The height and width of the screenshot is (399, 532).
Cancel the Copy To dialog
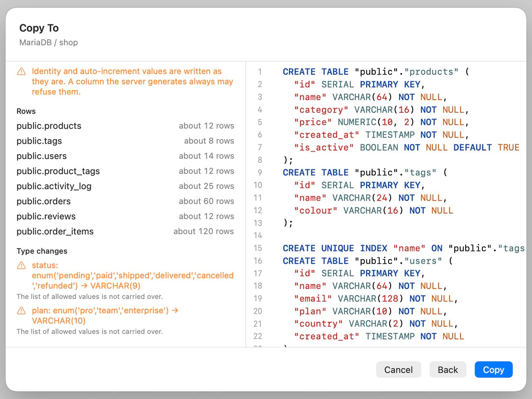point(398,370)
